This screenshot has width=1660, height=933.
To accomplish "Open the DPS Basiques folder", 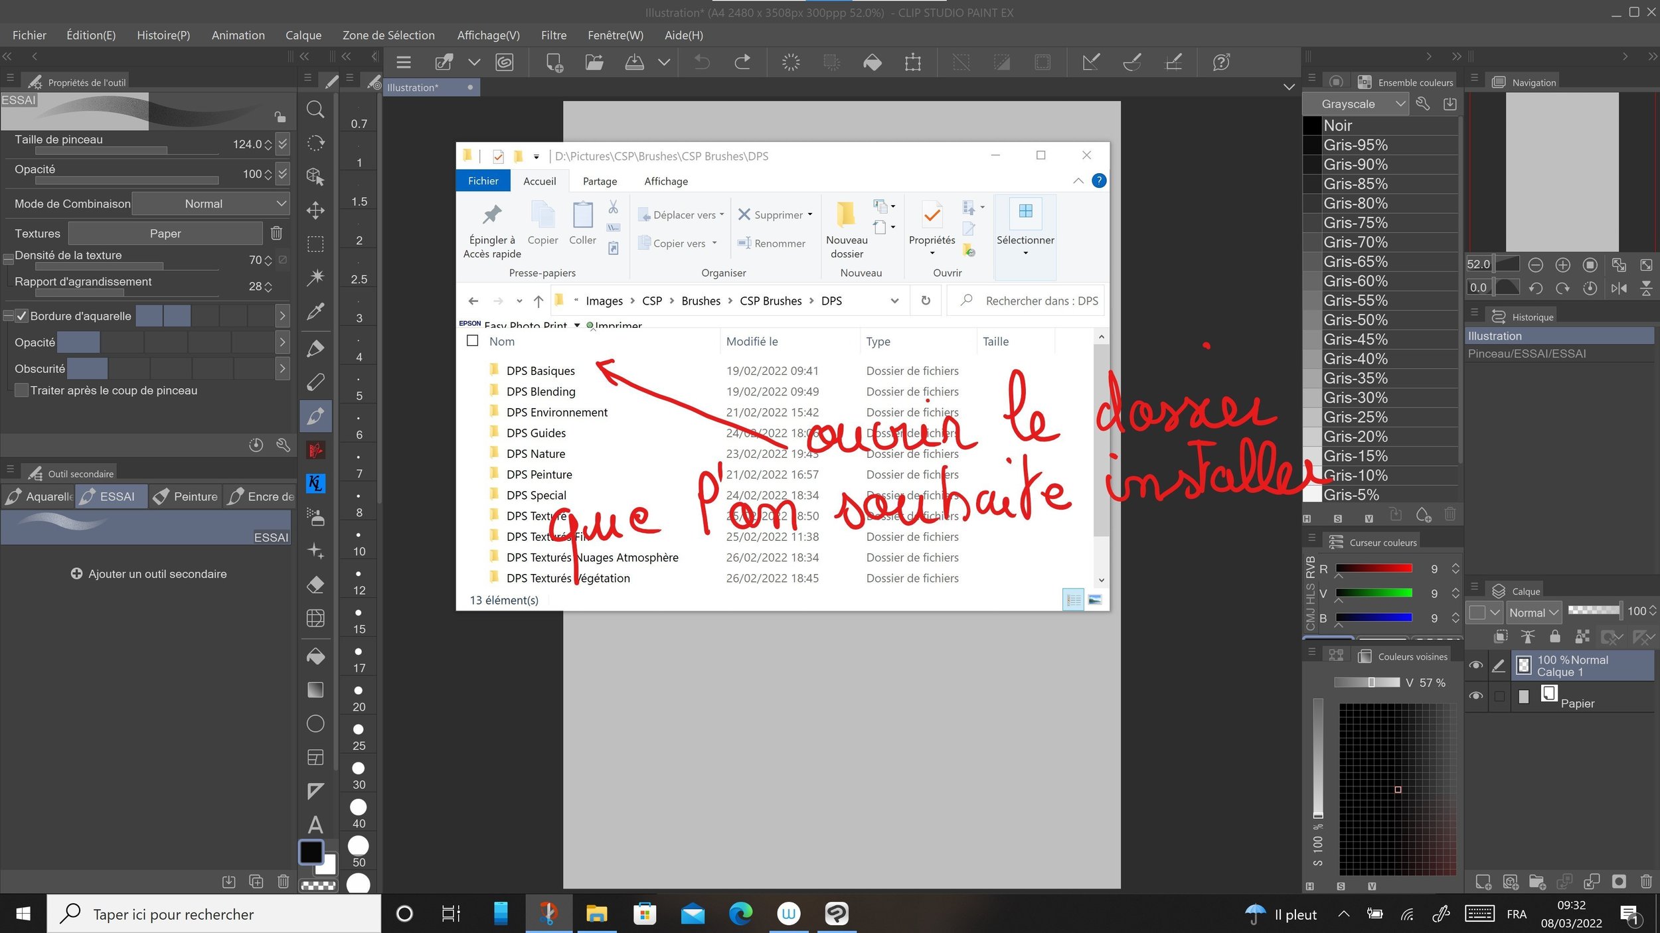I will (540, 370).
